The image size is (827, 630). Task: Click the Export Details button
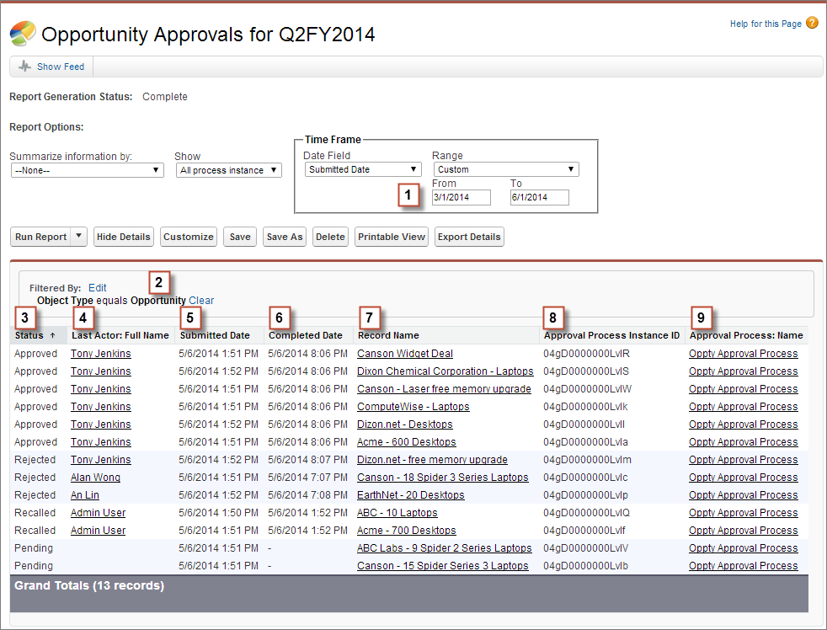469,237
